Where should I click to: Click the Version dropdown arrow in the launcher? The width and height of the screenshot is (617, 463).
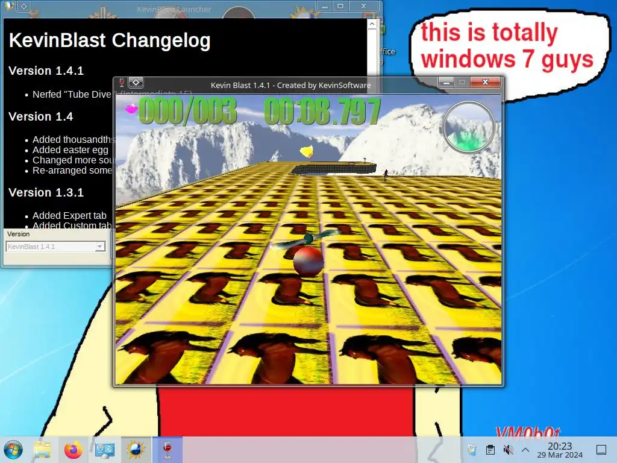(x=100, y=247)
